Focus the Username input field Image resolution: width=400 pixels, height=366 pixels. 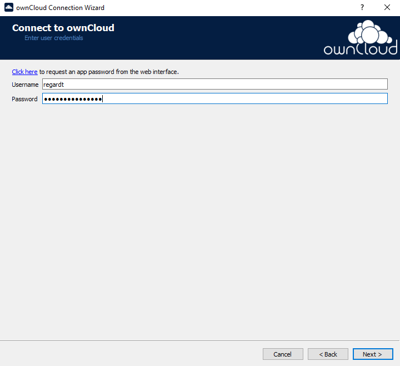[x=215, y=85]
